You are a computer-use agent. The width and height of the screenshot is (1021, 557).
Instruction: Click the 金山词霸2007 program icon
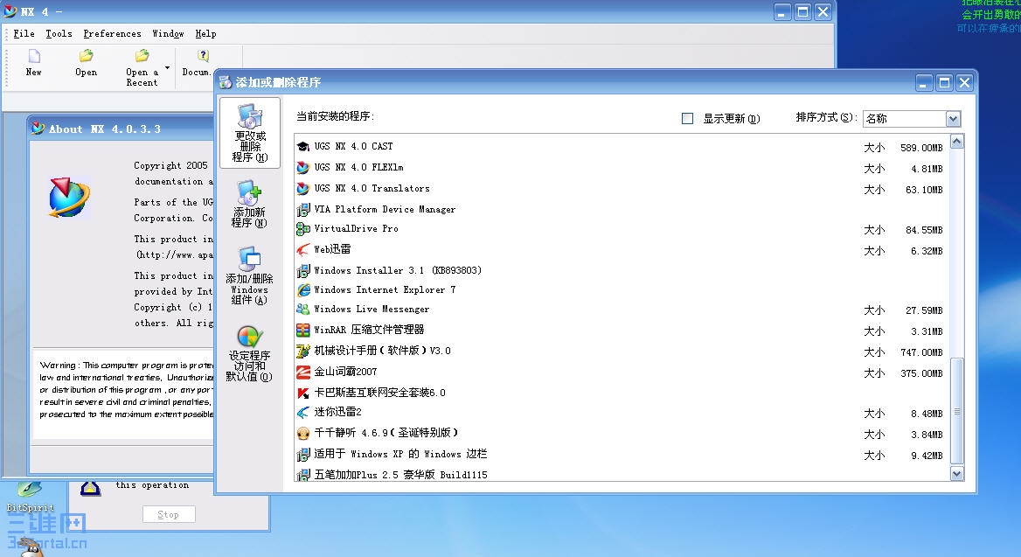(x=302, y=372)
